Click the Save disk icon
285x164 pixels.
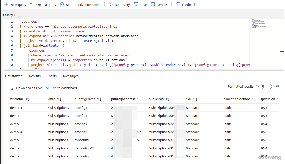(136, 4)
